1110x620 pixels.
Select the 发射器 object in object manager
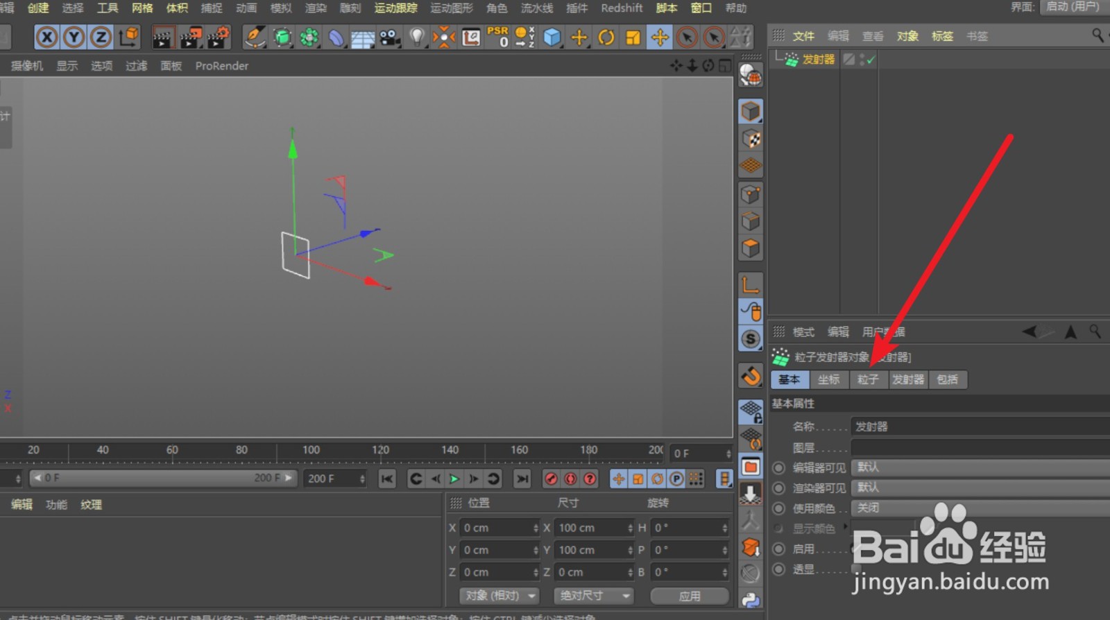819,60
